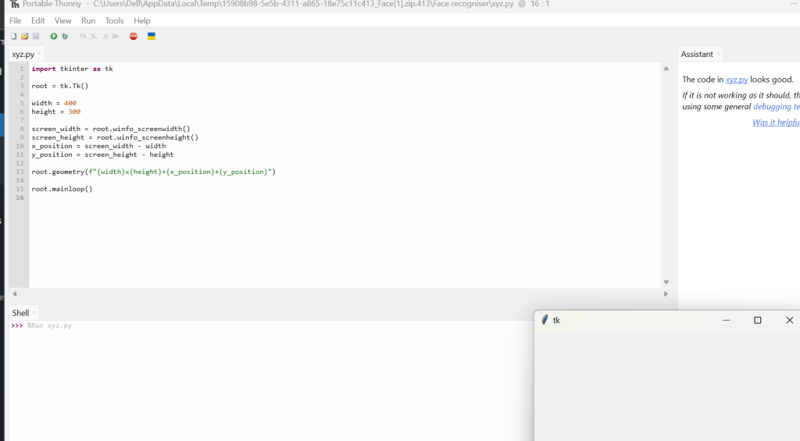Click the 'Was it helpful' link
The width and height of the screenshot is (800, 441).
(775, 123)
